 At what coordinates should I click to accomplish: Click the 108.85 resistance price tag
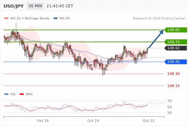click(175, 30)
